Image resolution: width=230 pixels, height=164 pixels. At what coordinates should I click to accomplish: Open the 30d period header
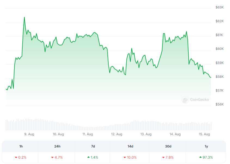(x=168, y=146)
